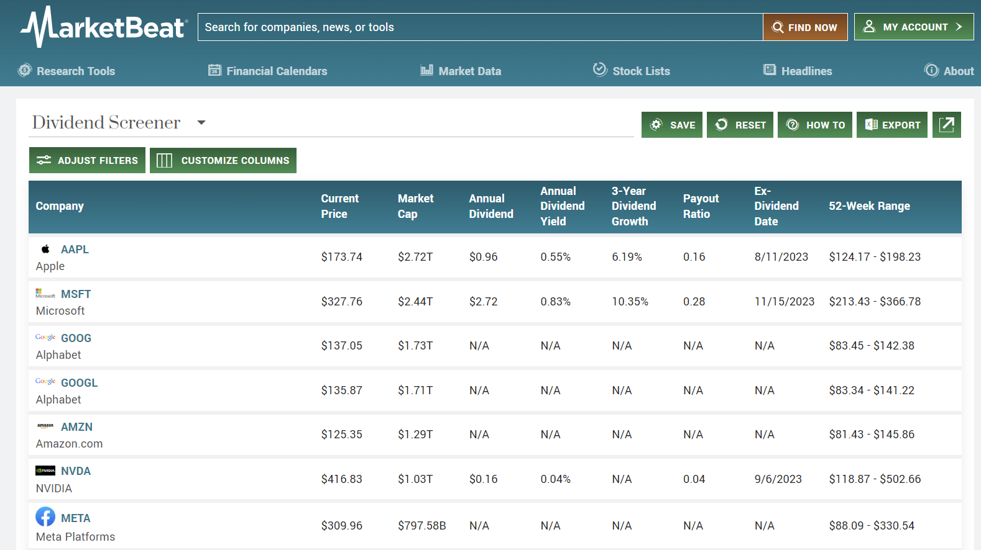Open the external link popout icon
Screen dimensions: 981x550
click(946, 125)
